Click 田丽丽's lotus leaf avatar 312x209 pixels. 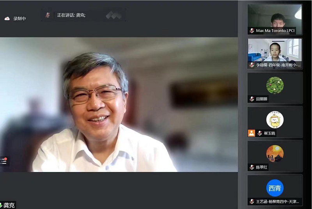[x=275, y=85]
